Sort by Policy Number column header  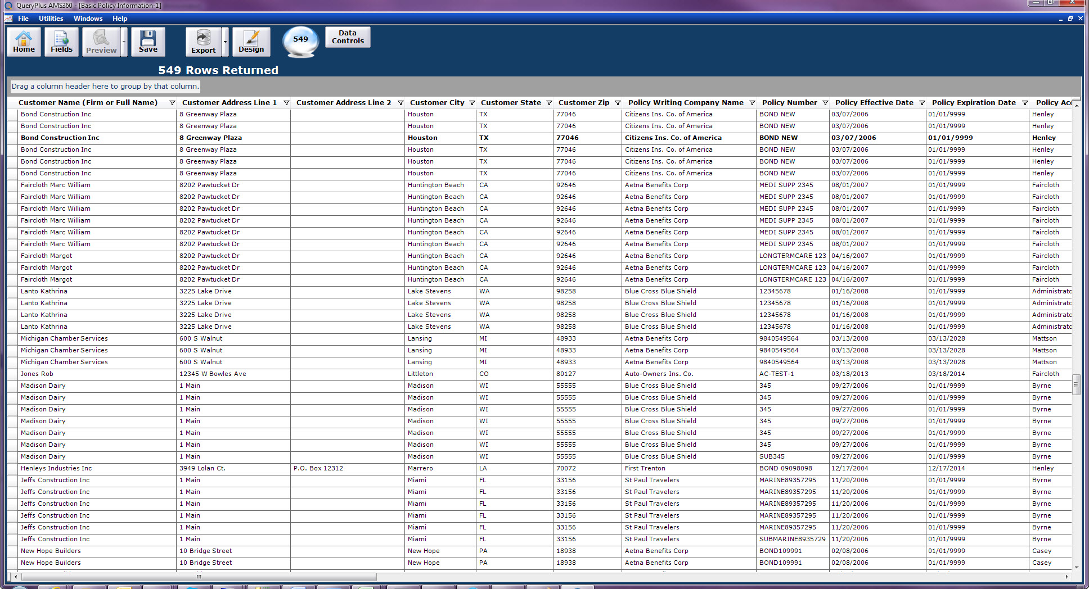[x=789, y=102]
